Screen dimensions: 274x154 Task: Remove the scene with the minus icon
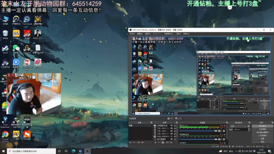click(x=134, y=142)
